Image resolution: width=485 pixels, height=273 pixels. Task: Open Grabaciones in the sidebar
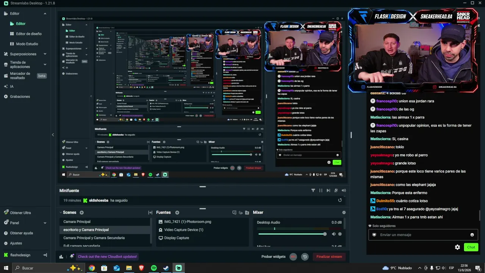(x=20, y=97)
